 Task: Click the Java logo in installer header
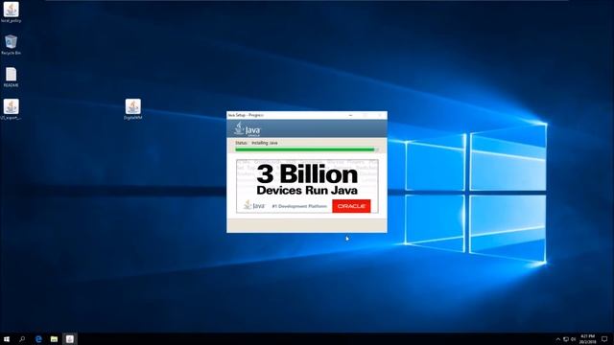point(248,128)
